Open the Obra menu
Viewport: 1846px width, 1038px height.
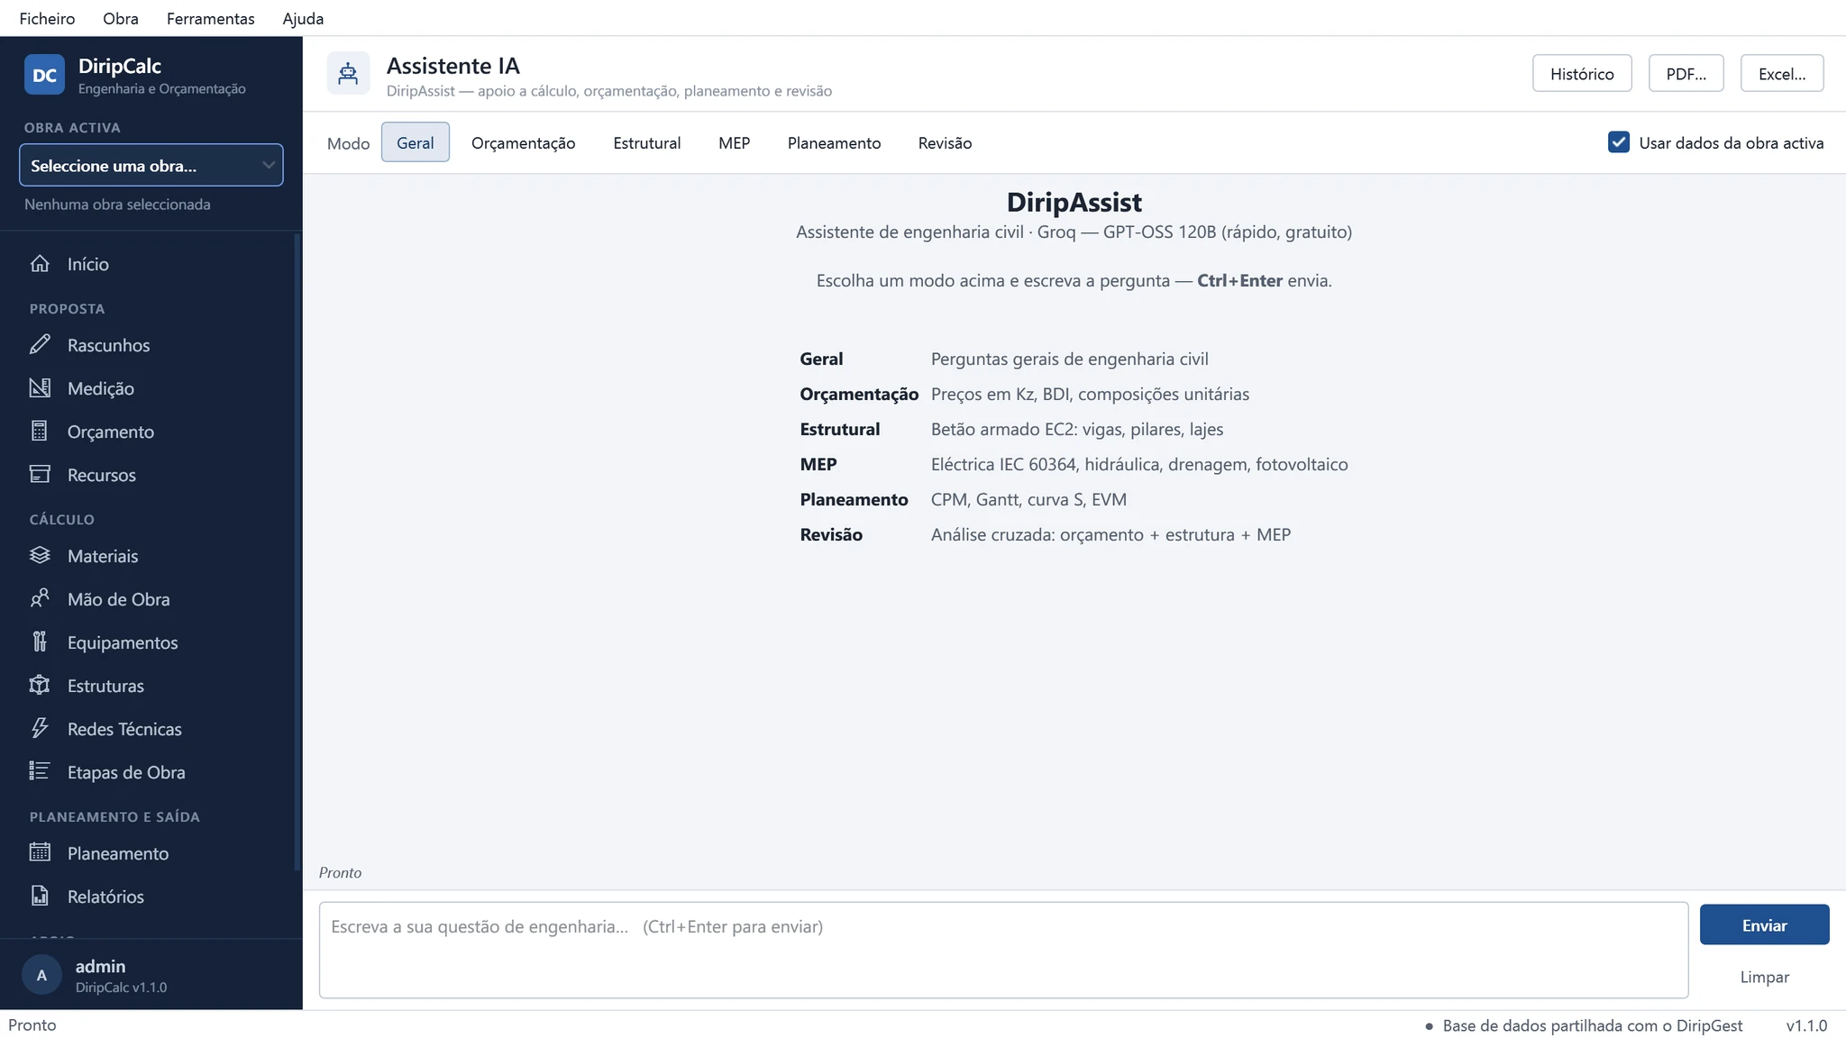click(x=121, y=18)
